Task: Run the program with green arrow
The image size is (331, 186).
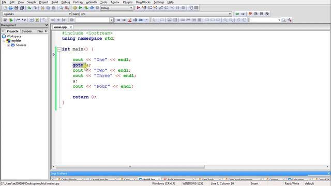Action: [81, 8]
